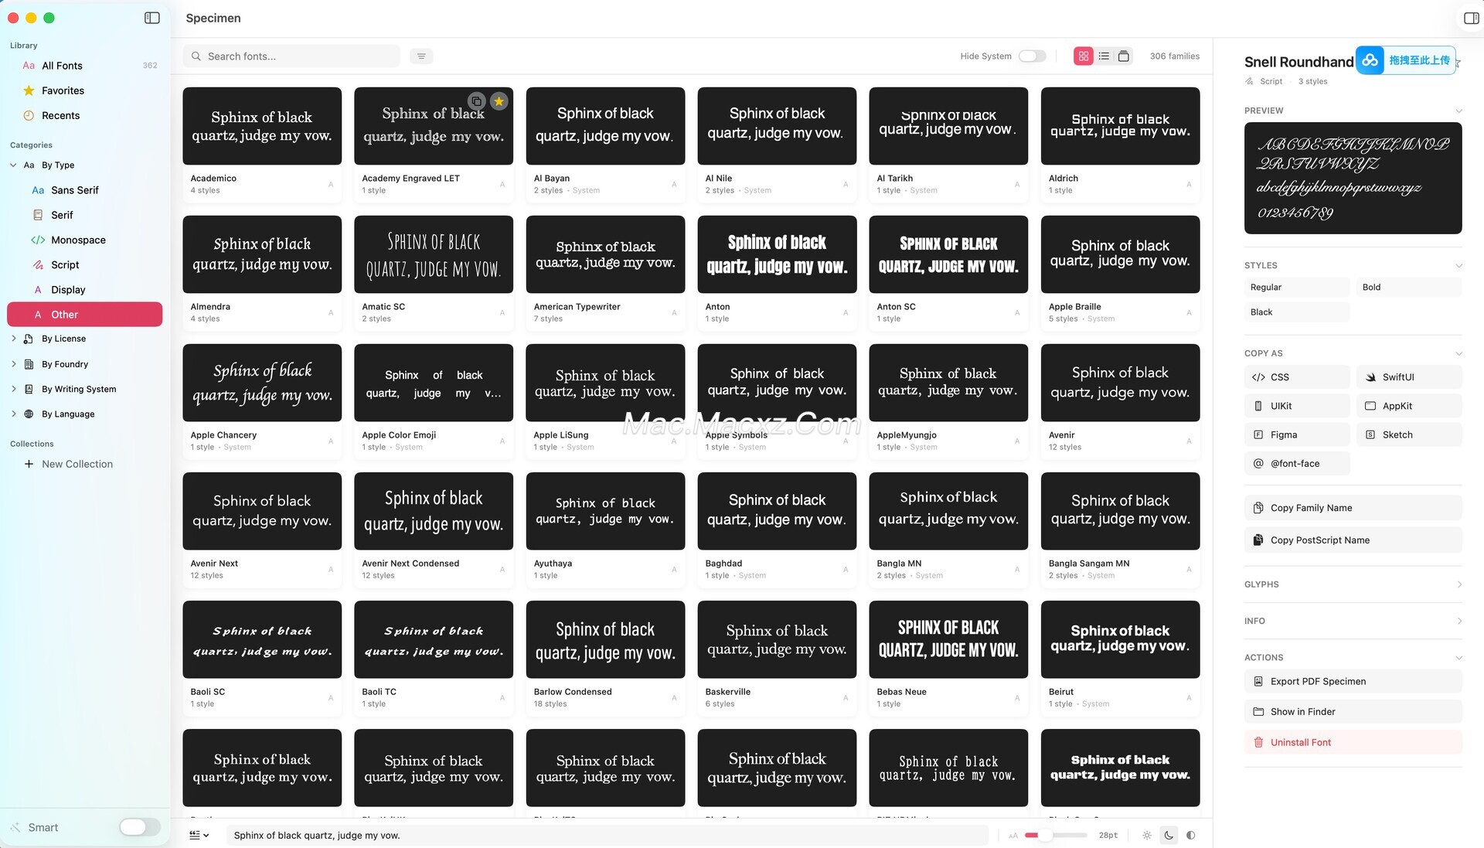Switch to stacked card view layout
Viewport: 1484px width, 848px height.
[x=1124, y=56]
